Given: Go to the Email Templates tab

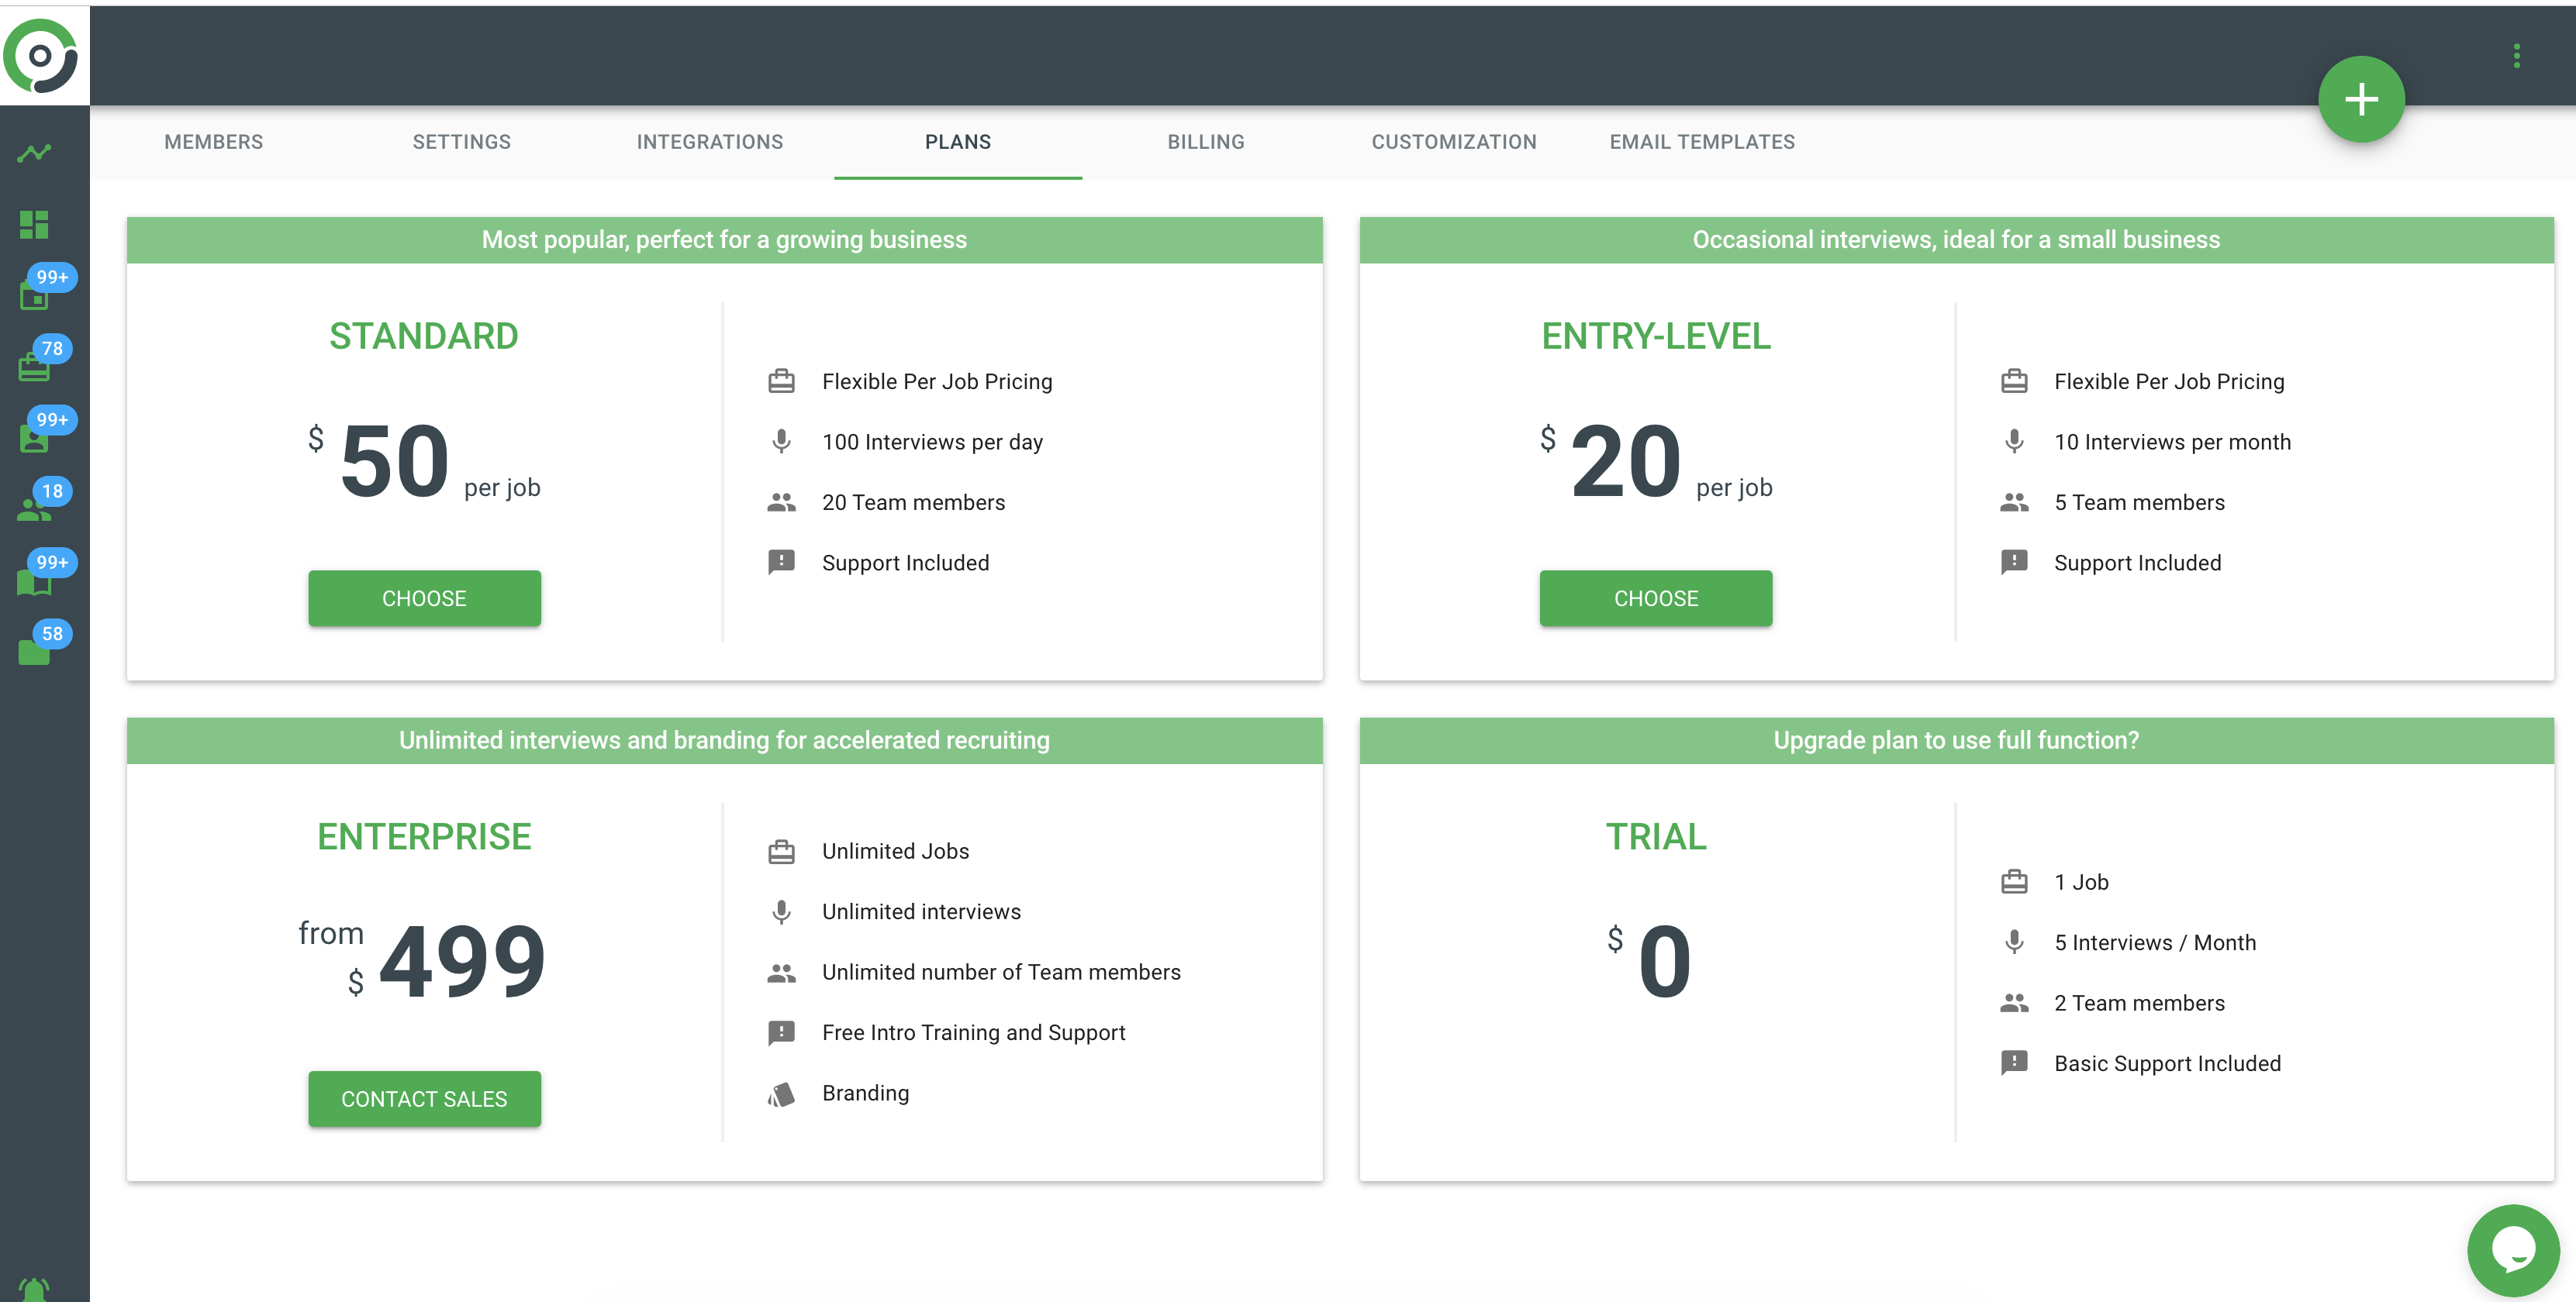Looking at the screenshot, I should (1701, 142).
